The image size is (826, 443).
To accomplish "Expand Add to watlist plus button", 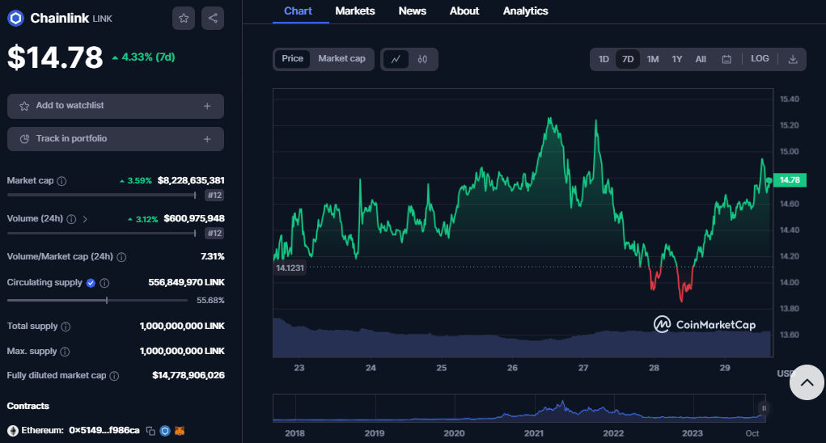I will (x=207, y=106).
